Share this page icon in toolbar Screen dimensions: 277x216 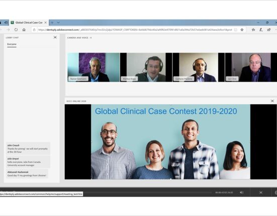(x=269, y=30)
